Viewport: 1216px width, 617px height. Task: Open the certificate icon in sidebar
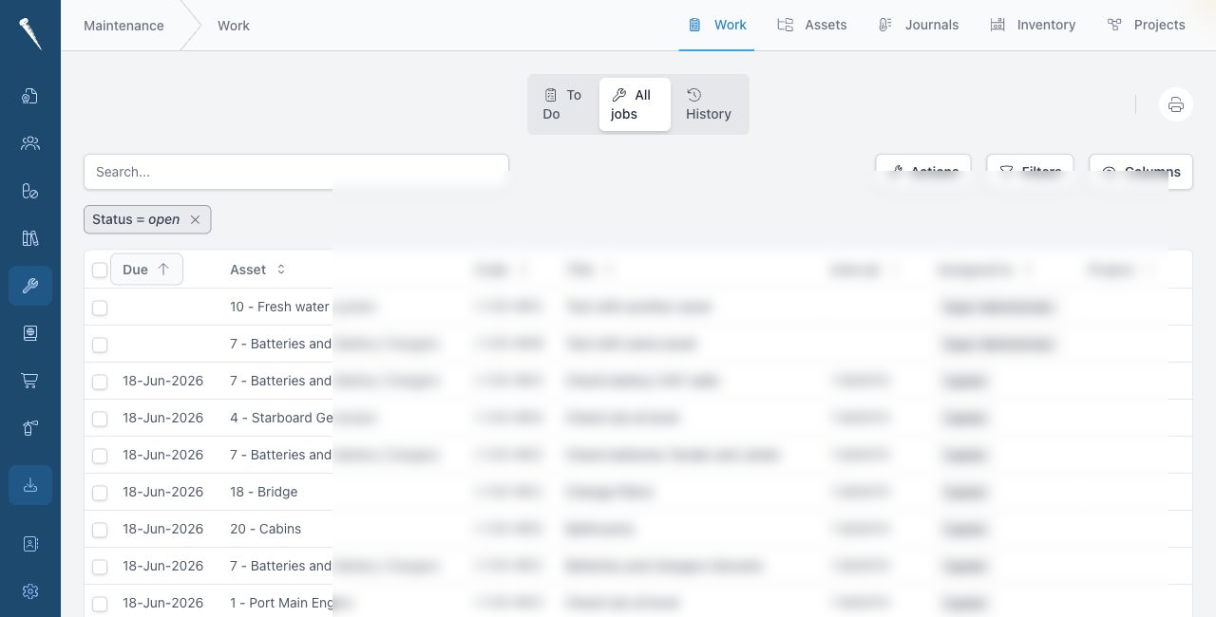[x=30, y=333]
